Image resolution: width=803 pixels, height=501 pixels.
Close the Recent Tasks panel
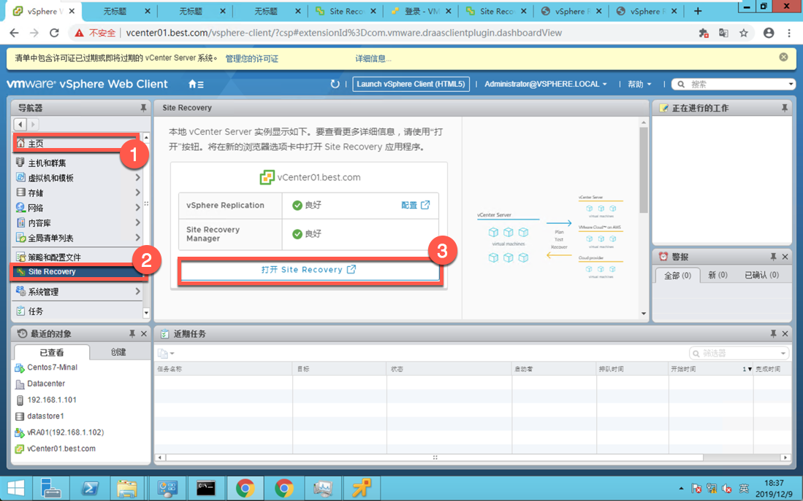coord(785,333)
